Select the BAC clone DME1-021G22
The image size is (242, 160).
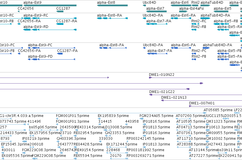click(x=162, y=92)
